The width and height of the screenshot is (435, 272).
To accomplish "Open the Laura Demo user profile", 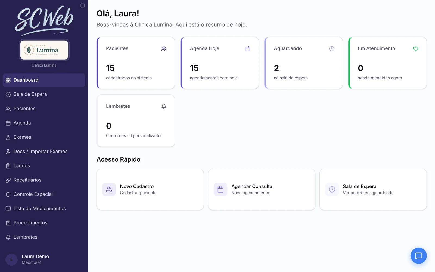I will (44, 259).
